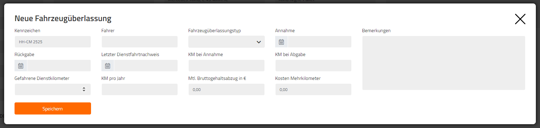Screen dimensions: 540x128
Task: Click the Neue Fahrzeugüberlassung heading
Action: click(x=63, y=19)
